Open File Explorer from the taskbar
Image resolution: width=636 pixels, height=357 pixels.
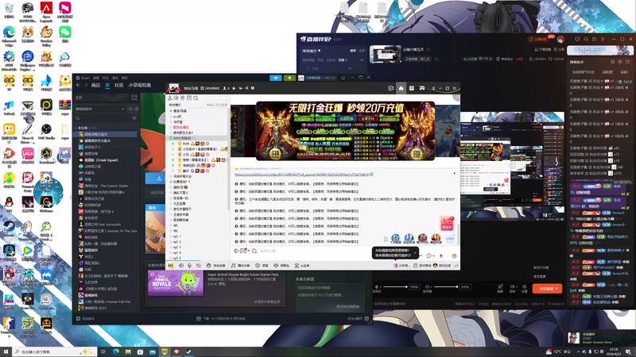tap(128, 351)
